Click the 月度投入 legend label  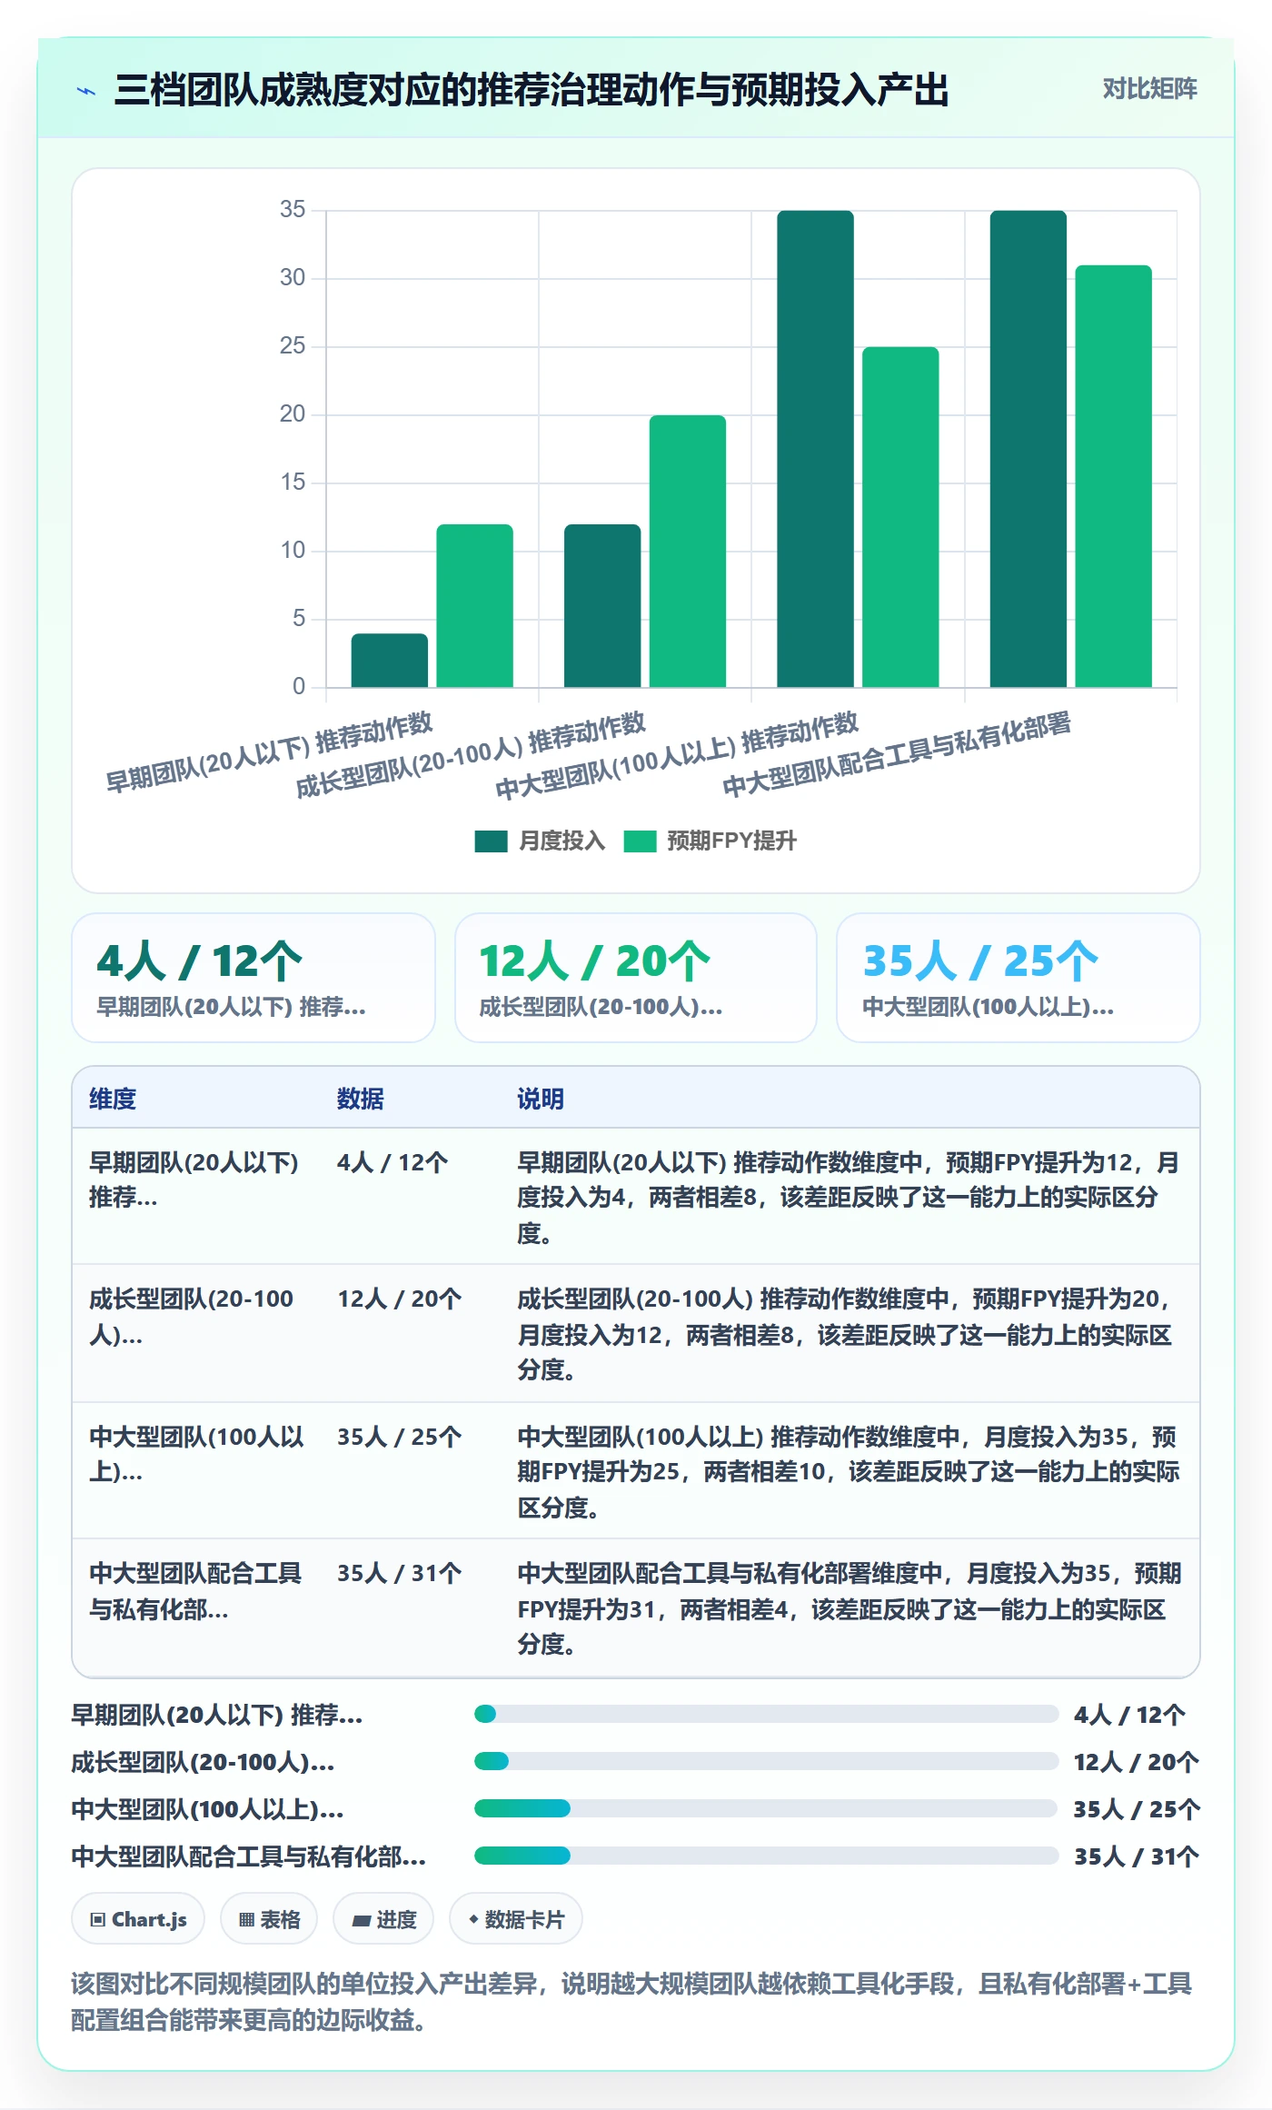coord(561,841)
